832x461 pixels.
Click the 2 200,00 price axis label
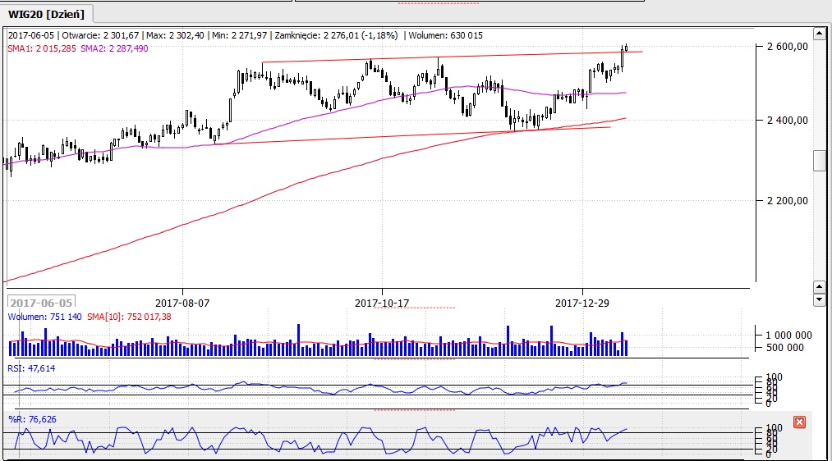788,200
